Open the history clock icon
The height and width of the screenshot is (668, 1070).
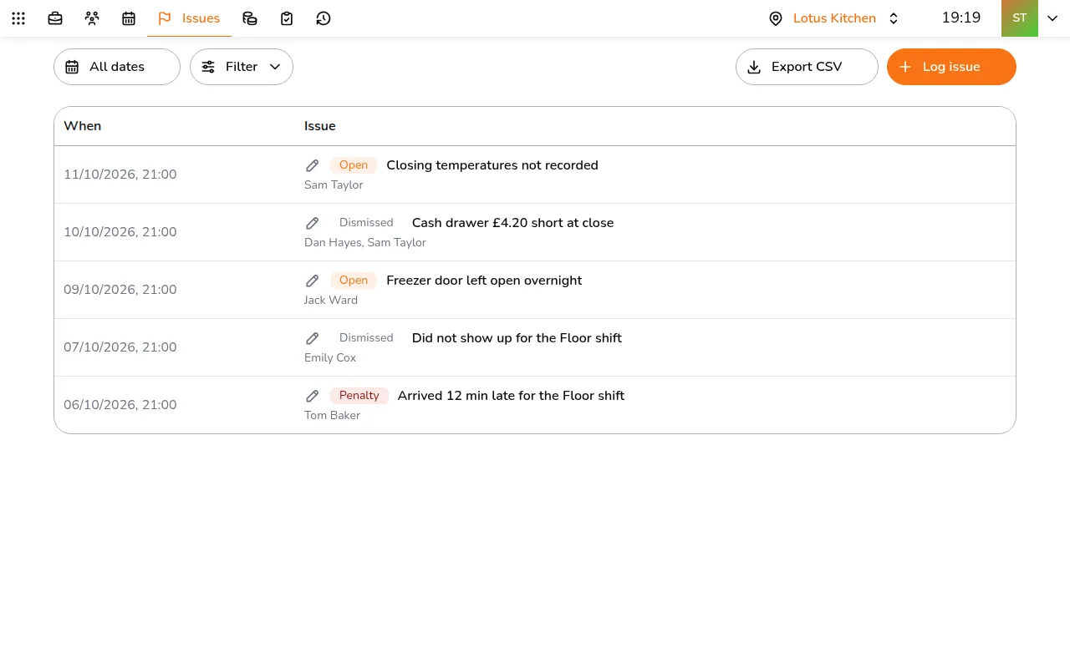pyautogui.click(x=324, y=18)
